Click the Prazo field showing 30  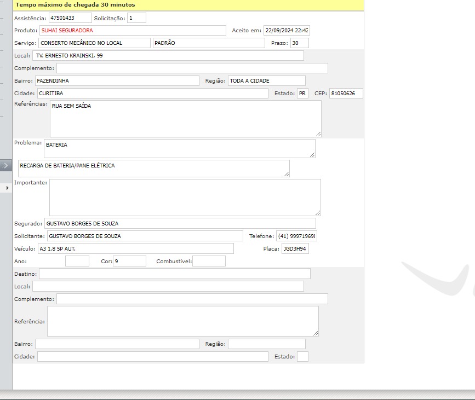click(x=299, y=43)
